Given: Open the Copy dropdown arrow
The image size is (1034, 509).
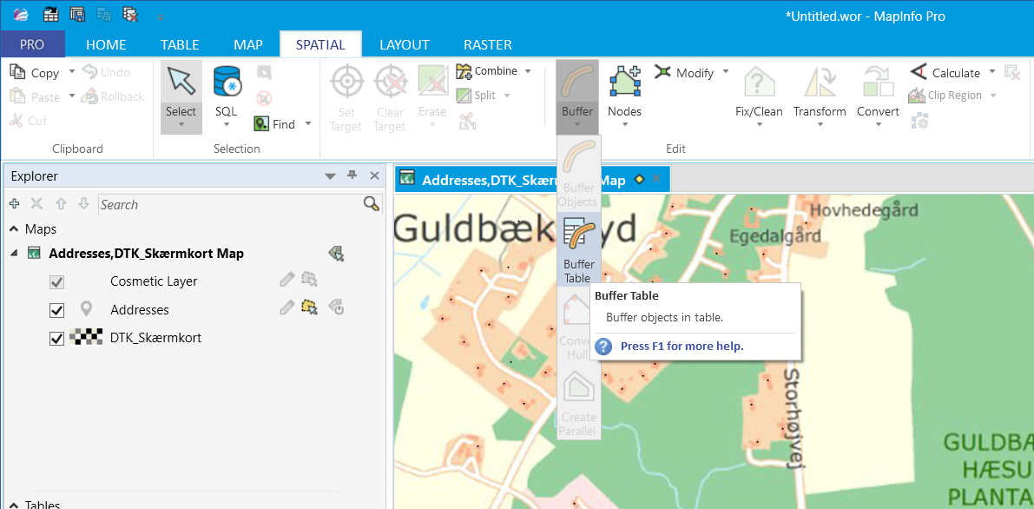Looking at the screenshot, I should coord(72,71).
